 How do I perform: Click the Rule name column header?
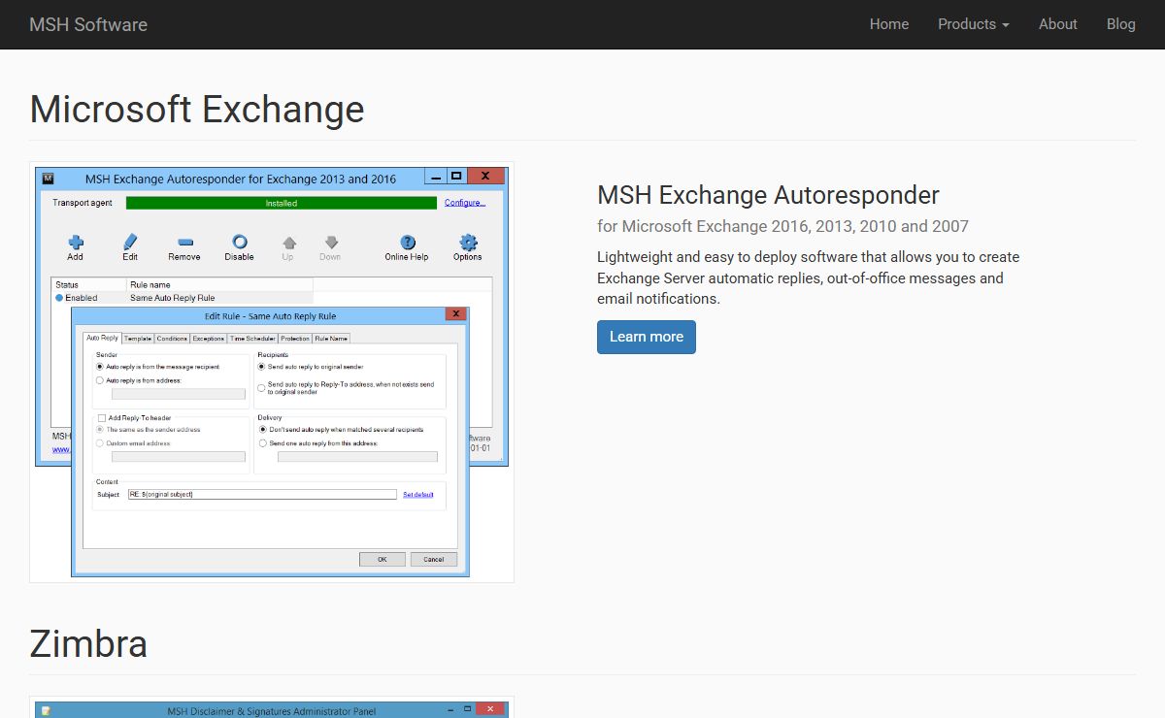pos(220,285)
